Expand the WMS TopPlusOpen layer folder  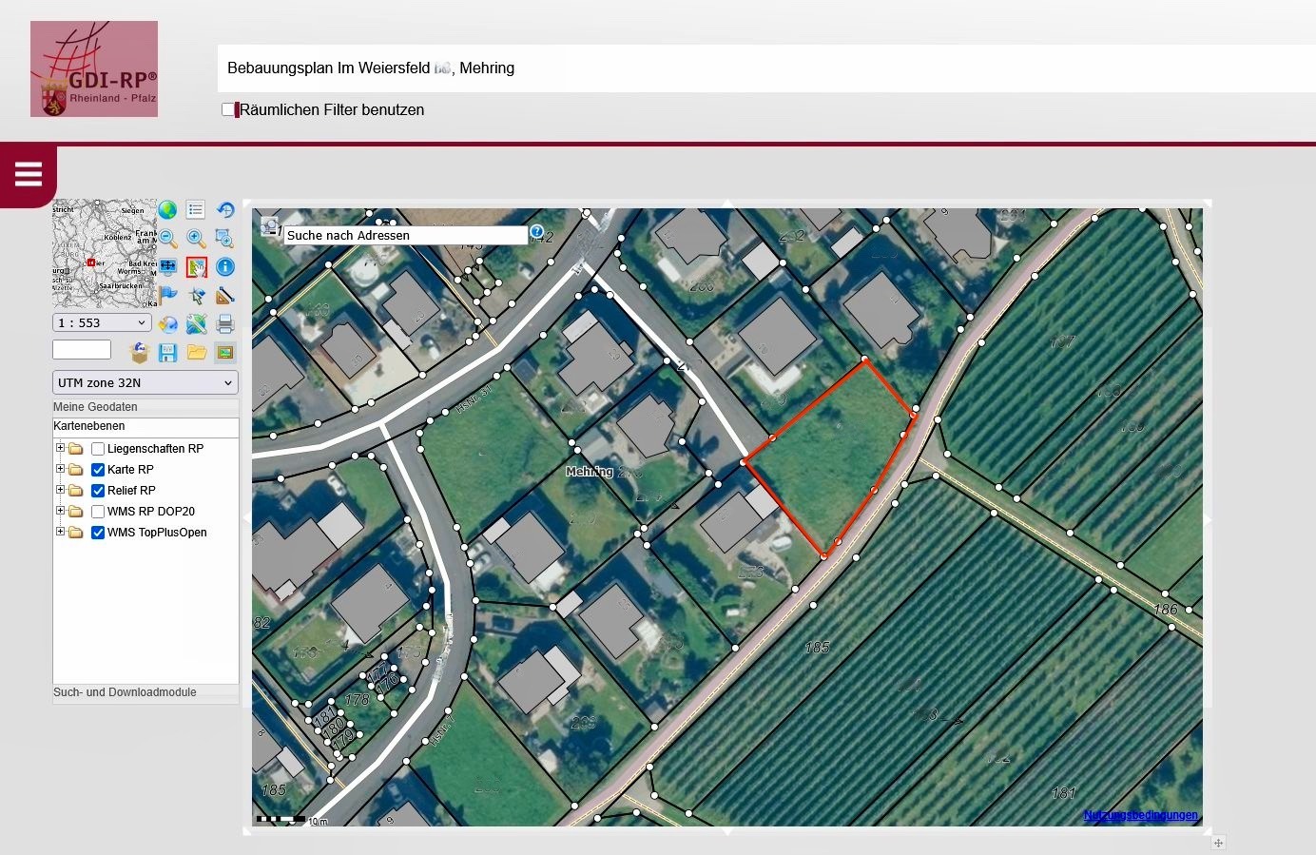coord(60,533)
